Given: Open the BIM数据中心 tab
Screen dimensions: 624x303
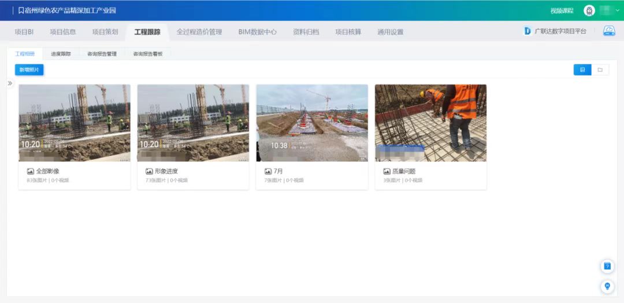Looking at the screenshot, I should pos(258,32).
